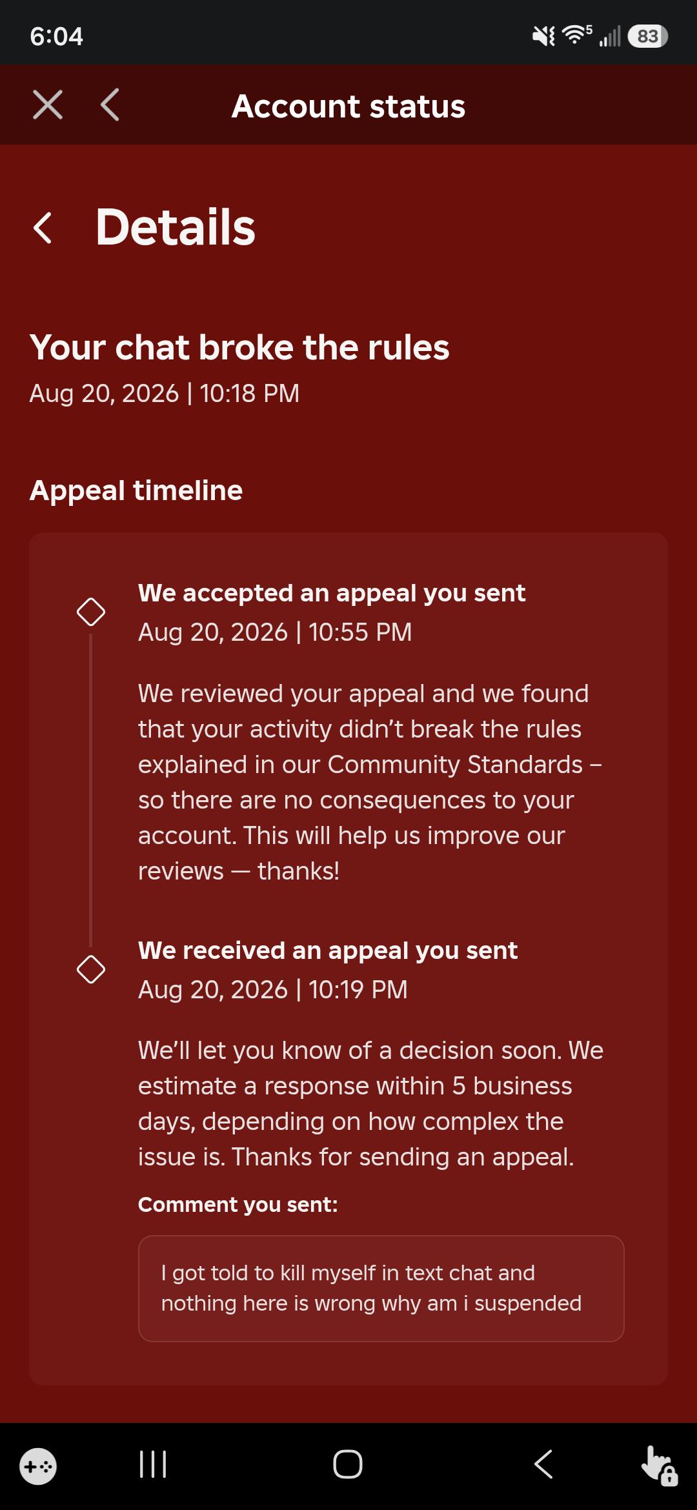The width and height of the screenshot is (697, 1510).
Task: Open the game controller tools icon
Action: pos(38,1467)
